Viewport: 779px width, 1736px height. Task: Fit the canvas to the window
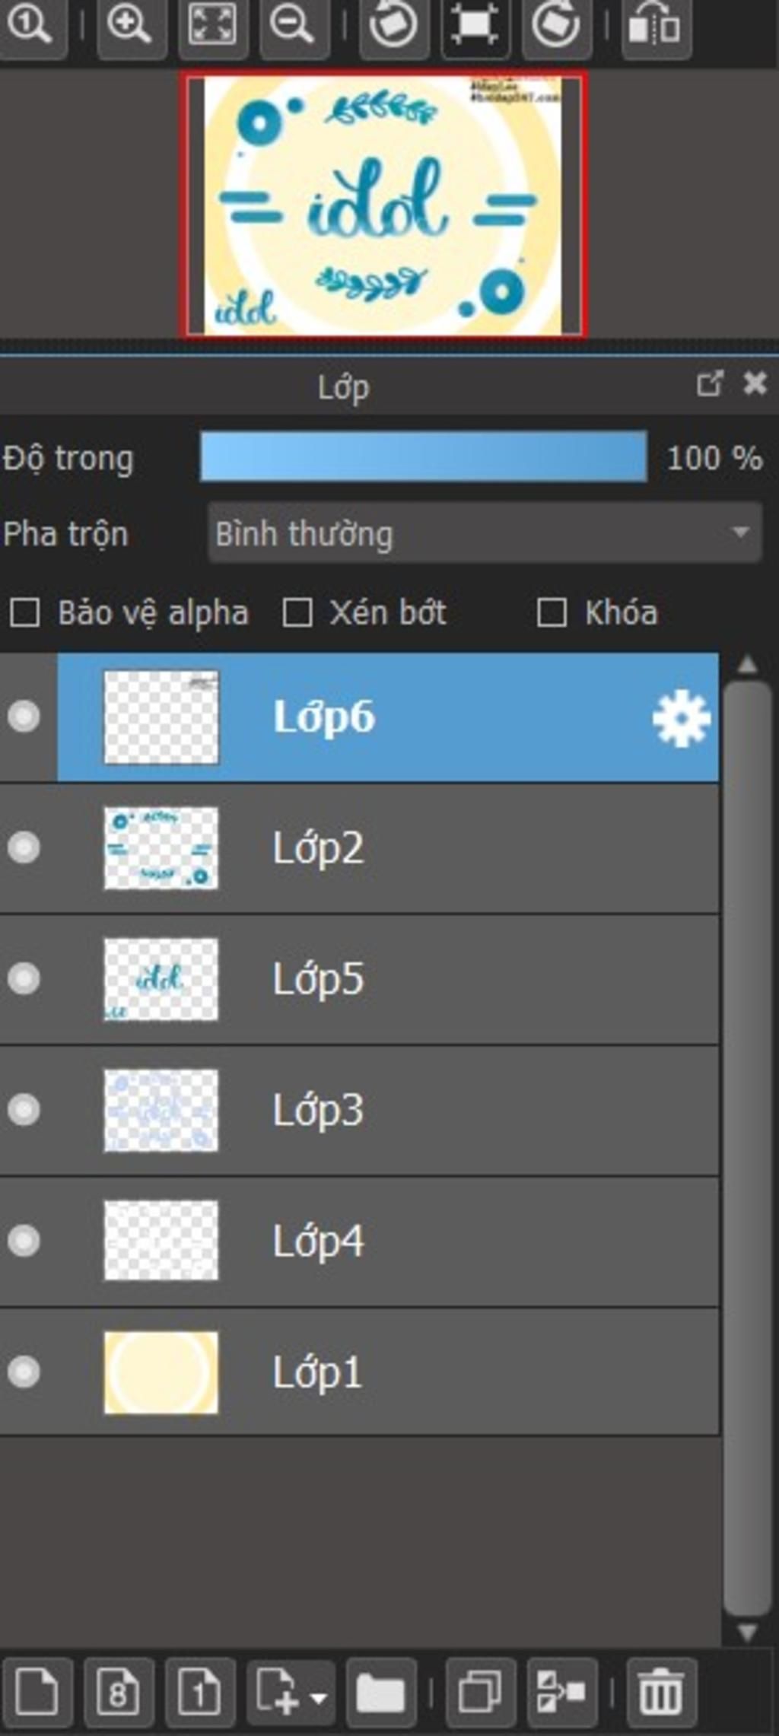tap(212, 26)
